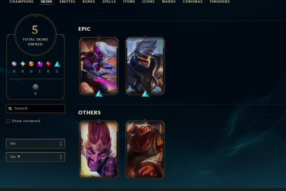Select the silver-haired visor Epic skin card
Screen dimensions: 286x191
click(145, 66)
